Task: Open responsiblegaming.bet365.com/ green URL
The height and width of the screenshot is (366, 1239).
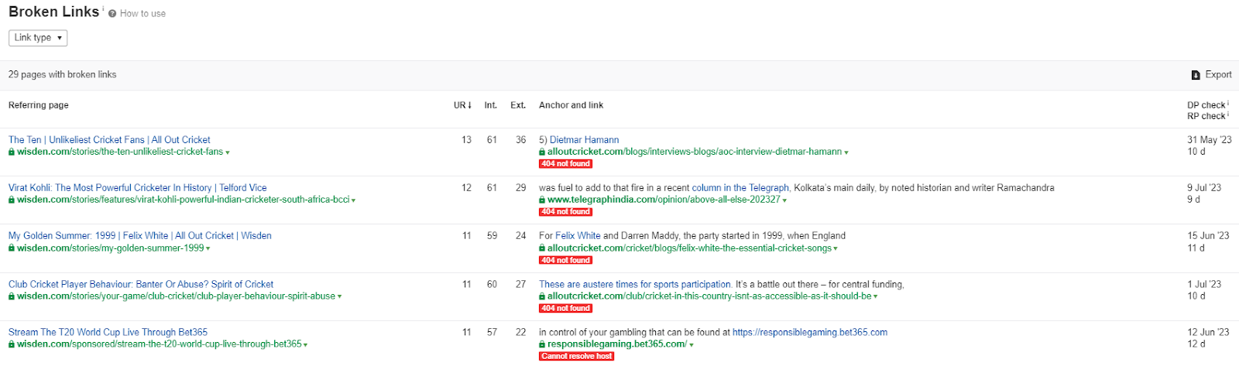Action: (617, 344)
